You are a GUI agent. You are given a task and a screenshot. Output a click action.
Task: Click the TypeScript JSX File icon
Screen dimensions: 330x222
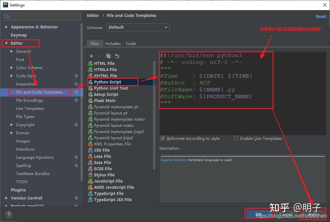(90, 200)
